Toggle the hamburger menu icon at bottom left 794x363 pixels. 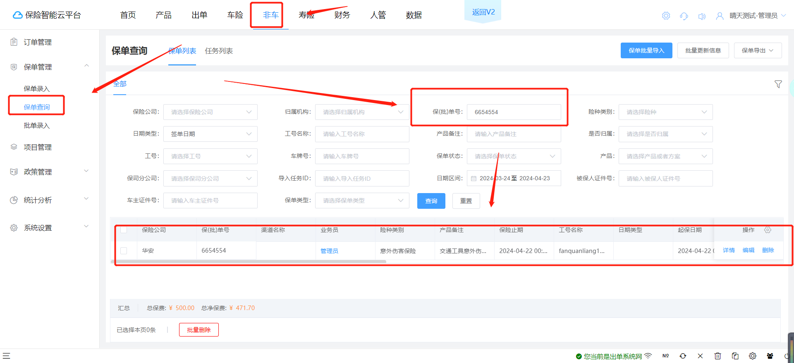6,356
